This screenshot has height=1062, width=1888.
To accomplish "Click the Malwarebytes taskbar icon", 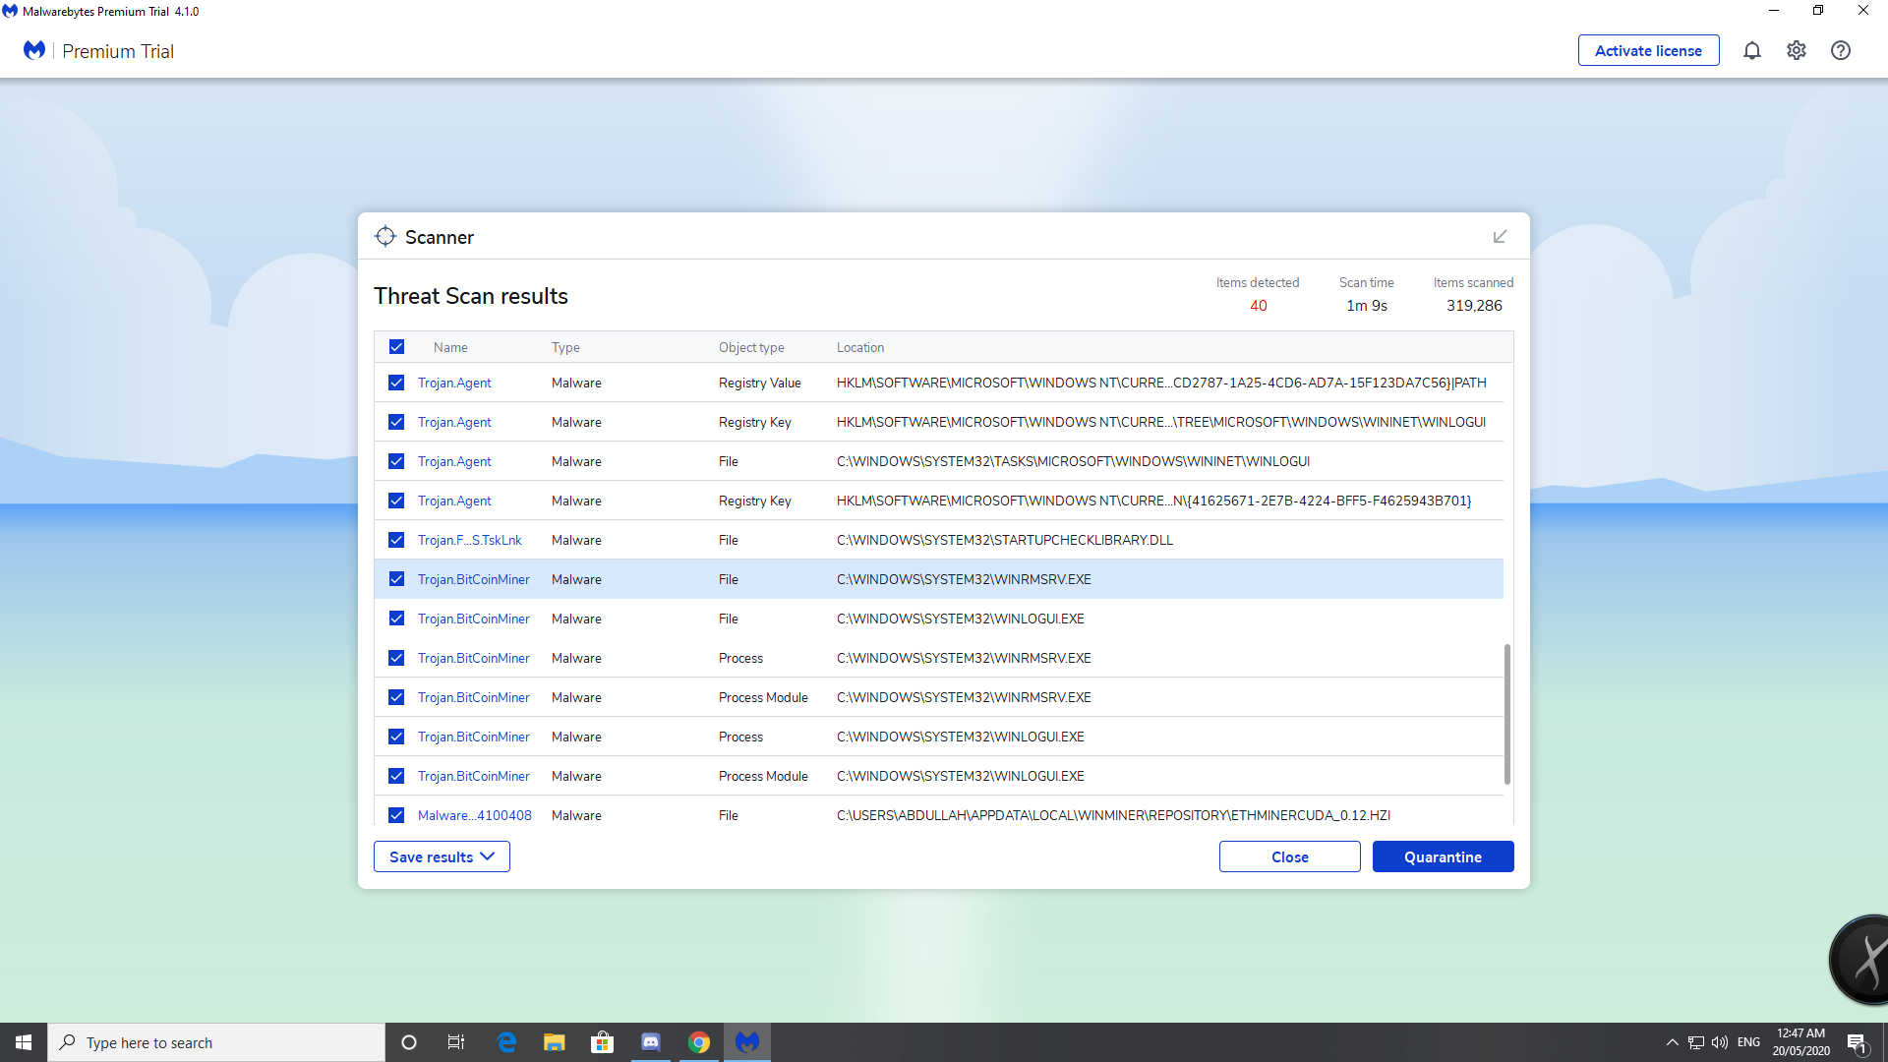I will pyautogui.click(x=747, y=1042).
